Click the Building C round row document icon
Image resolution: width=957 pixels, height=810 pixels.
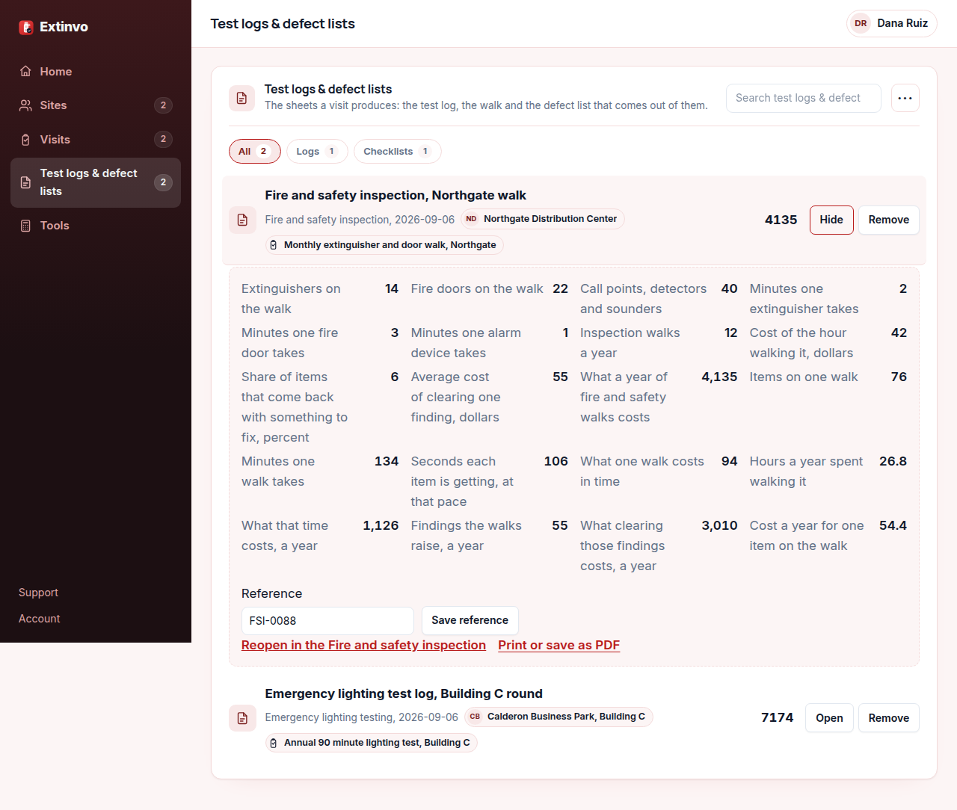242,718
